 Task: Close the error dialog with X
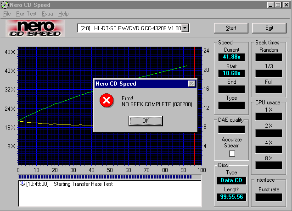point(192,84)
